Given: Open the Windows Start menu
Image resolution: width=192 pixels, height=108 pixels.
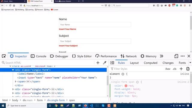Looking at the screenshot, I should 3,106.
